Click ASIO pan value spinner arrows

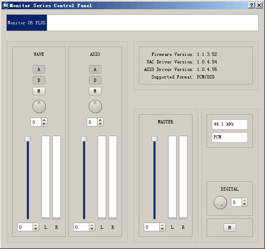click(x=100, y=122)
